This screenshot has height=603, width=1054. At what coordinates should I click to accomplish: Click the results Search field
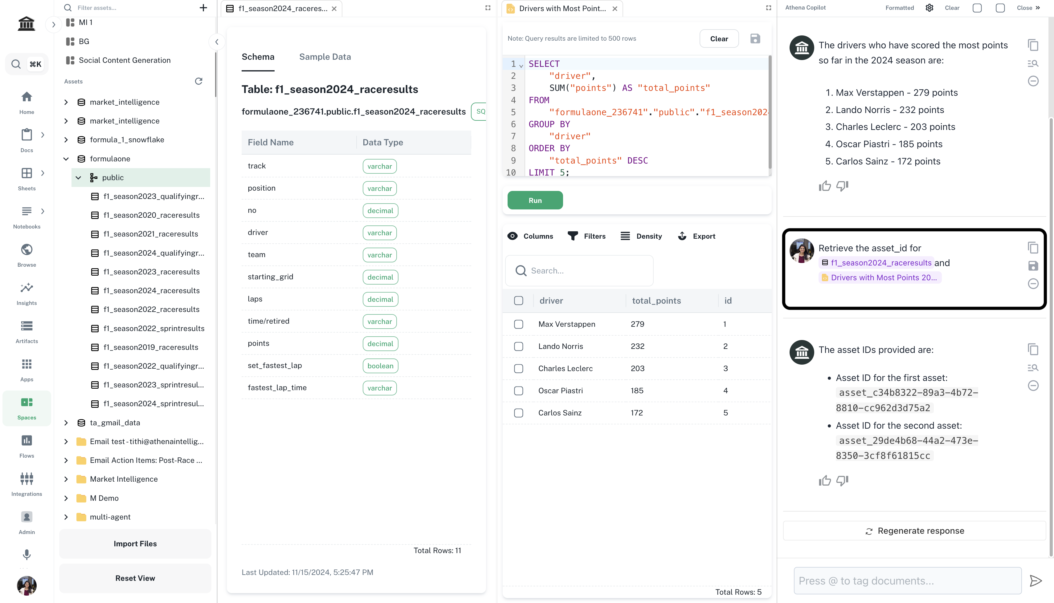coord(579,270)
